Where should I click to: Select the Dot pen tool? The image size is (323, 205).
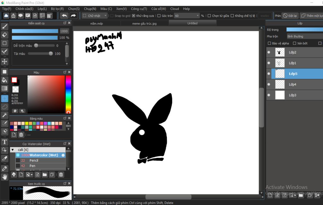pos(4,51)
